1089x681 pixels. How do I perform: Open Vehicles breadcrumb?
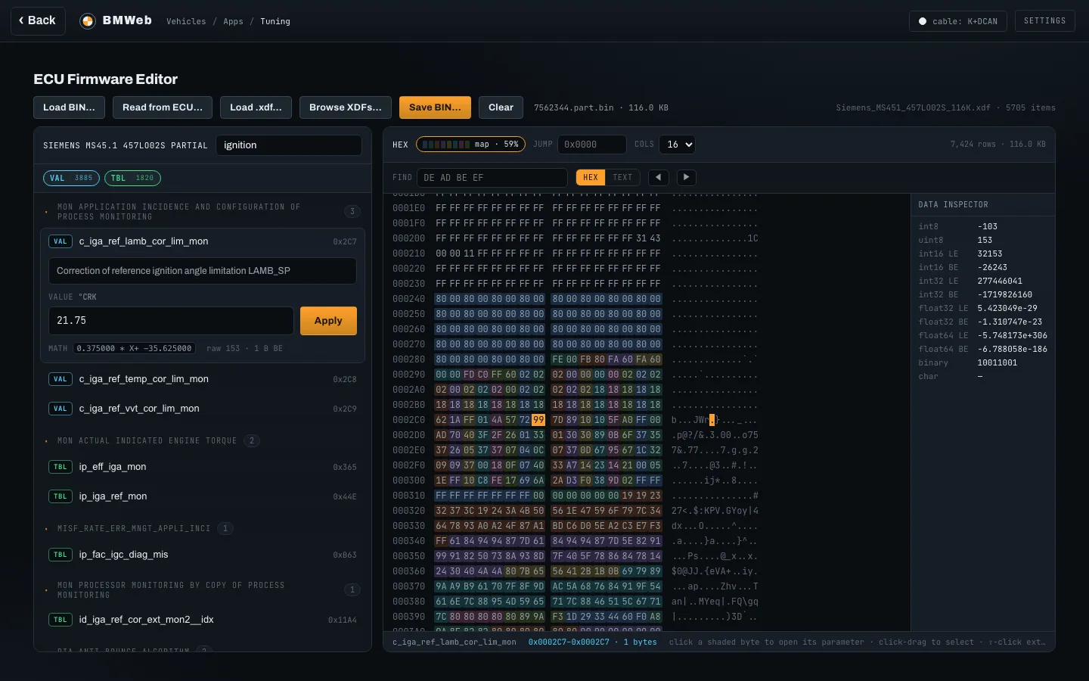[186, 21]
